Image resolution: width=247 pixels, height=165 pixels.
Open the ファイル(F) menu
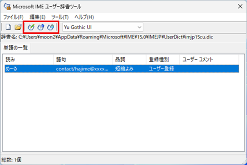[x=13, y=17]
